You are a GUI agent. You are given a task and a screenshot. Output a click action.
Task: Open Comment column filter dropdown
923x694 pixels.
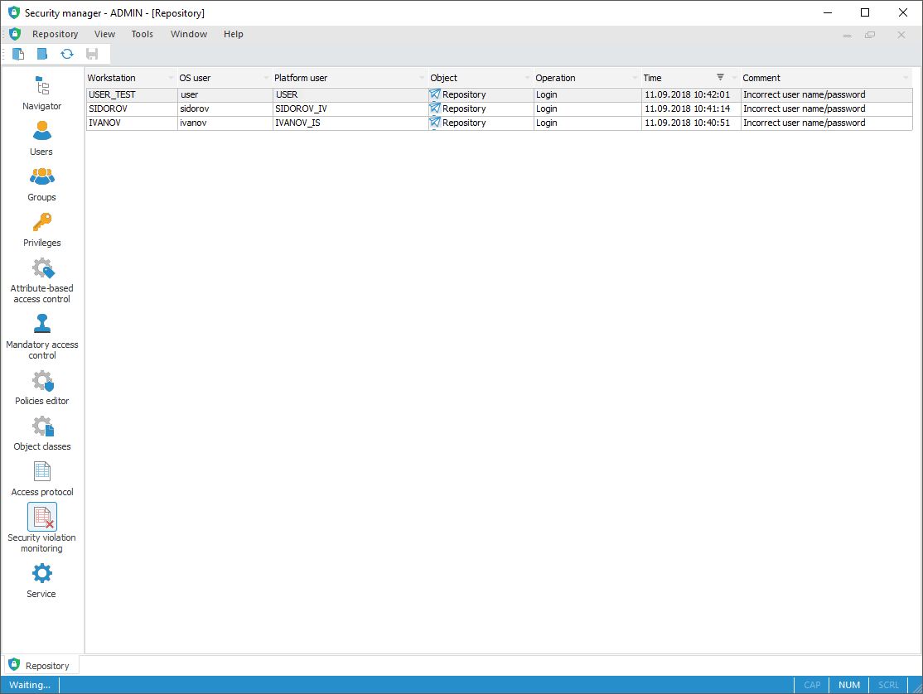(906, 78)
